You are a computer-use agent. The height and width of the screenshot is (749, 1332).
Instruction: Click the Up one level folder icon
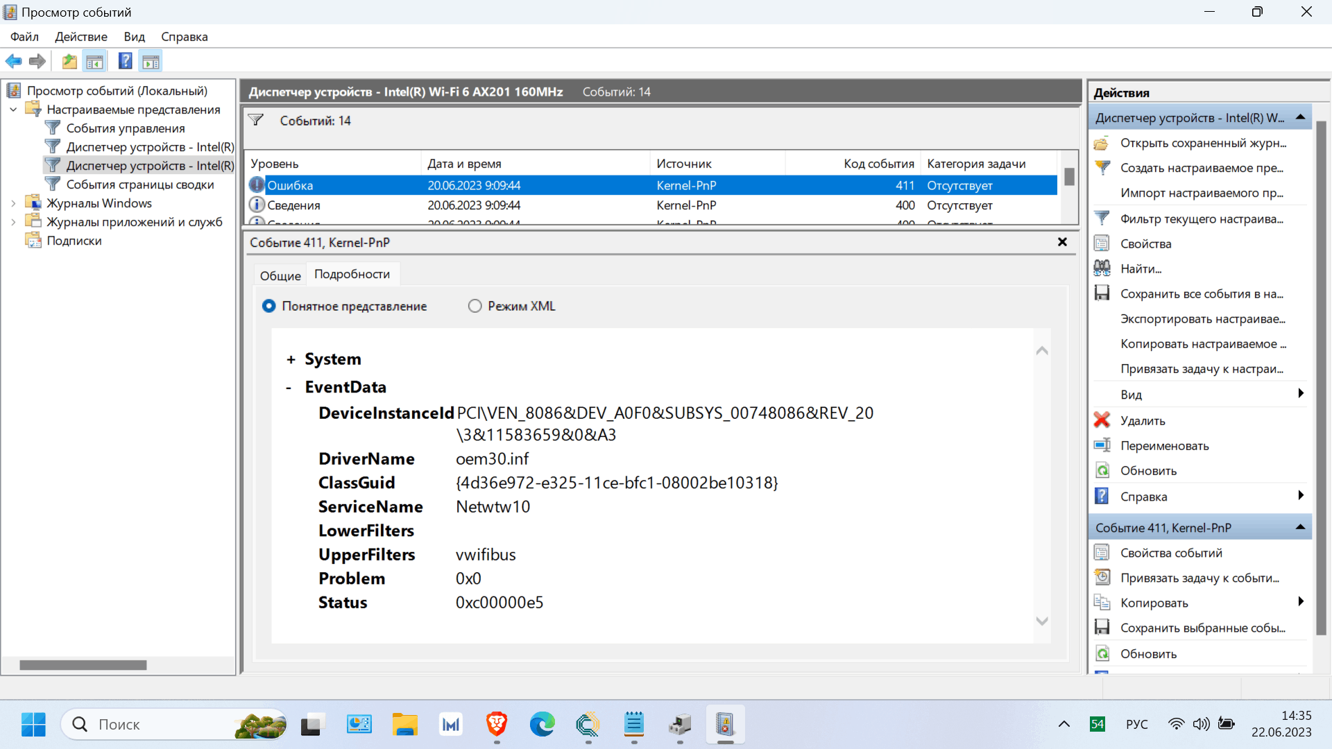[69, 62]
